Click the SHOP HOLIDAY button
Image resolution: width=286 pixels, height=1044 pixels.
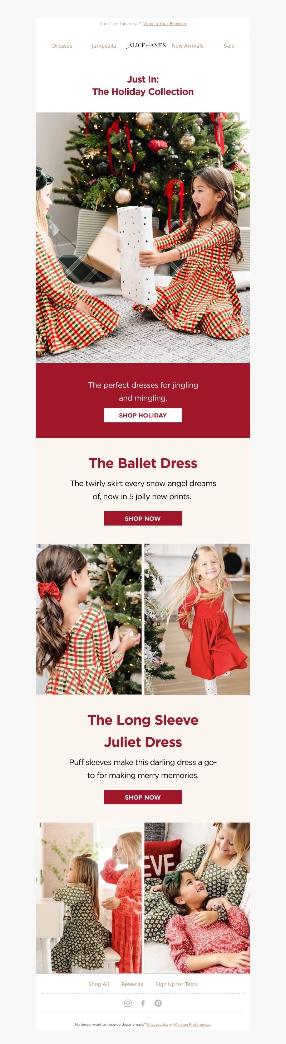[x=143, y=415]
